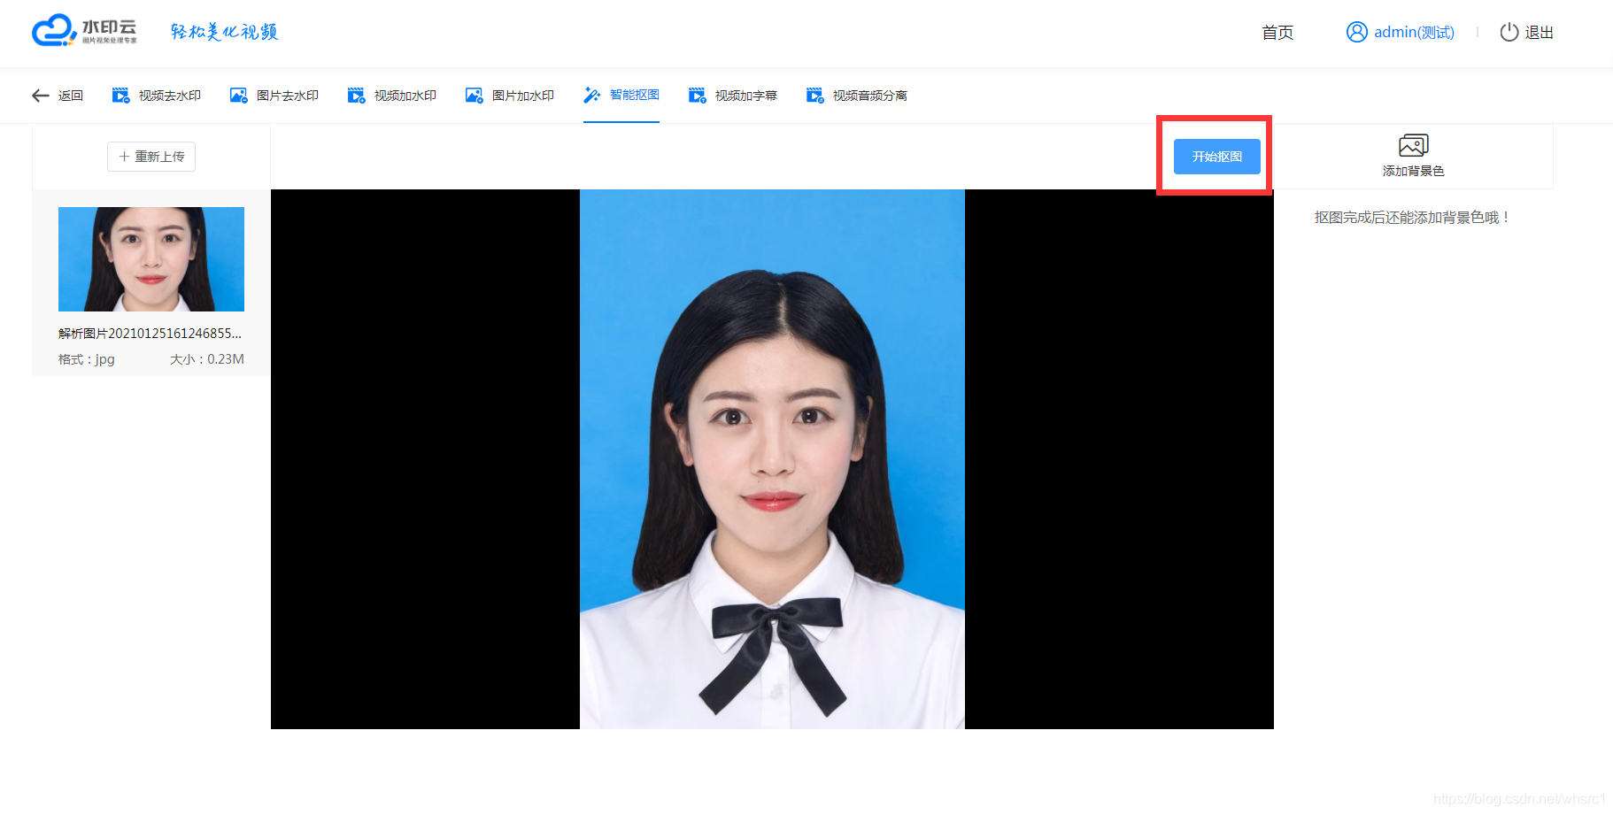The height and width of the screenshot is (815, 1613).
Task: Select the 图片加水印 tab
Action: coord(510,96)
